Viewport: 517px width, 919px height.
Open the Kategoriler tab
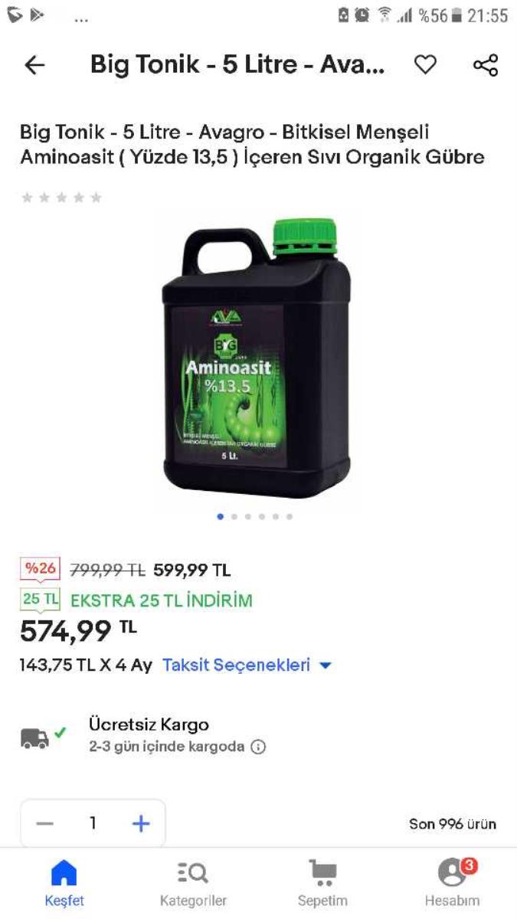[193, 882]
